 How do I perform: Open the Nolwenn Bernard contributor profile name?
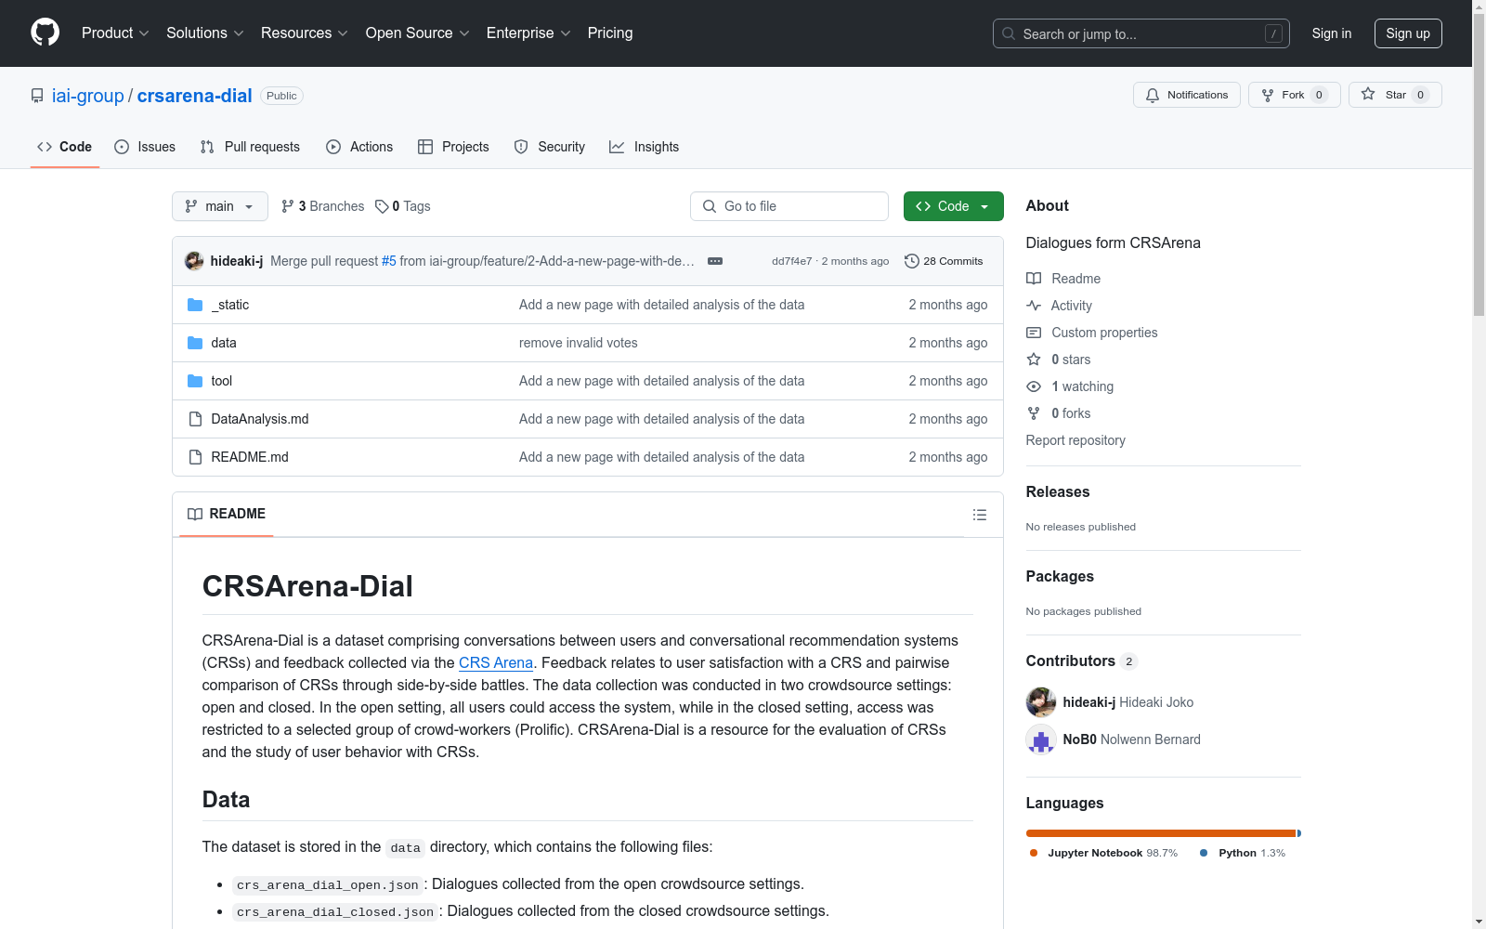point(1151,739)
